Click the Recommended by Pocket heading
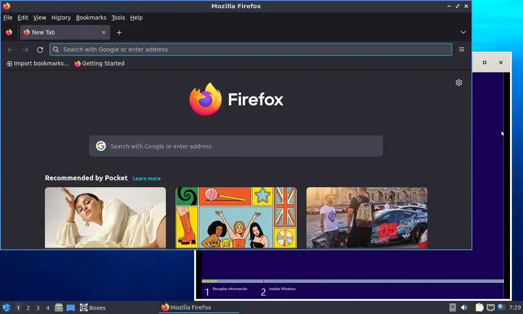523x314 pixels. (86, 178)
